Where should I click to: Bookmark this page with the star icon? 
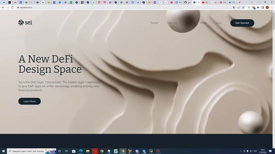(243, 8)
